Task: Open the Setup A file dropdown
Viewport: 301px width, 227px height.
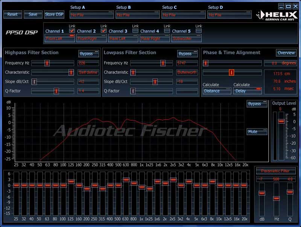Action: 92,15
